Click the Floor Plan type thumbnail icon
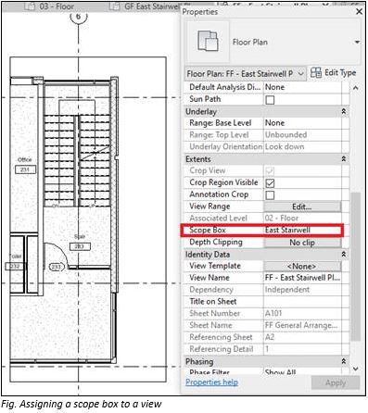 208,42
